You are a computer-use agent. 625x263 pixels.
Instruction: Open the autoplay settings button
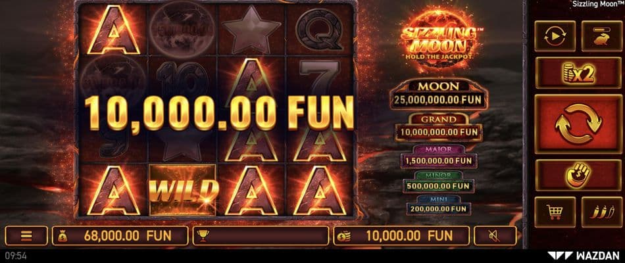[555, 36]
